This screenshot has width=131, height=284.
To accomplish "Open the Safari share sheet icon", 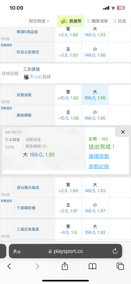I will coord(65,266).
